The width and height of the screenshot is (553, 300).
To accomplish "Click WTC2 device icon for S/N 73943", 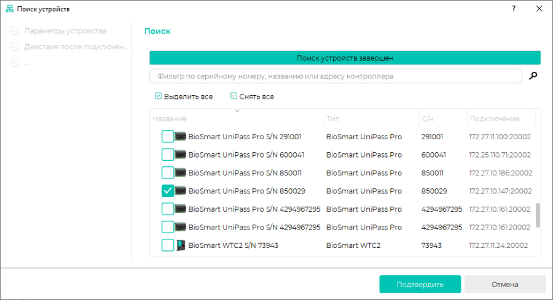I will [x=181, y=245].
